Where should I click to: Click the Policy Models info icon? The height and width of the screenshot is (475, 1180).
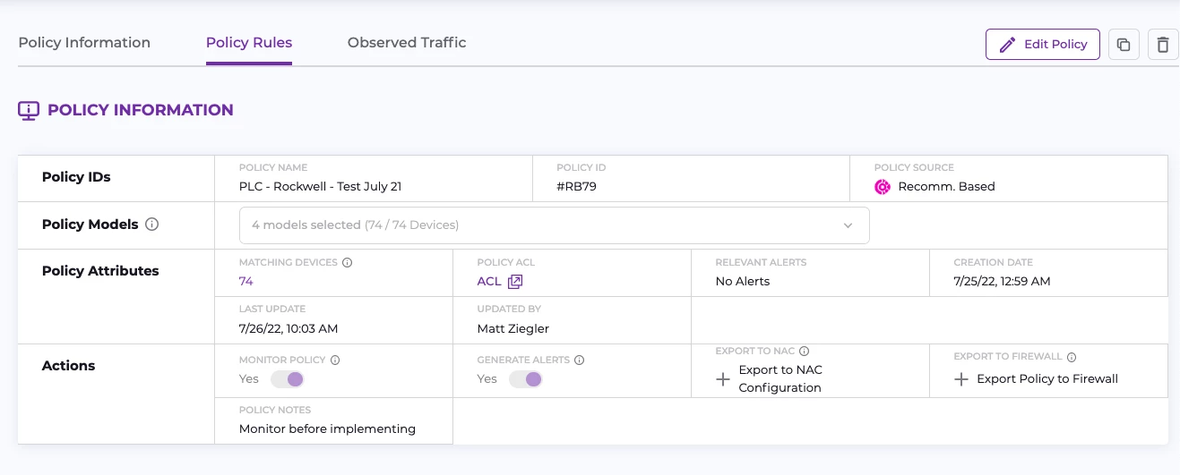point(151,225)
